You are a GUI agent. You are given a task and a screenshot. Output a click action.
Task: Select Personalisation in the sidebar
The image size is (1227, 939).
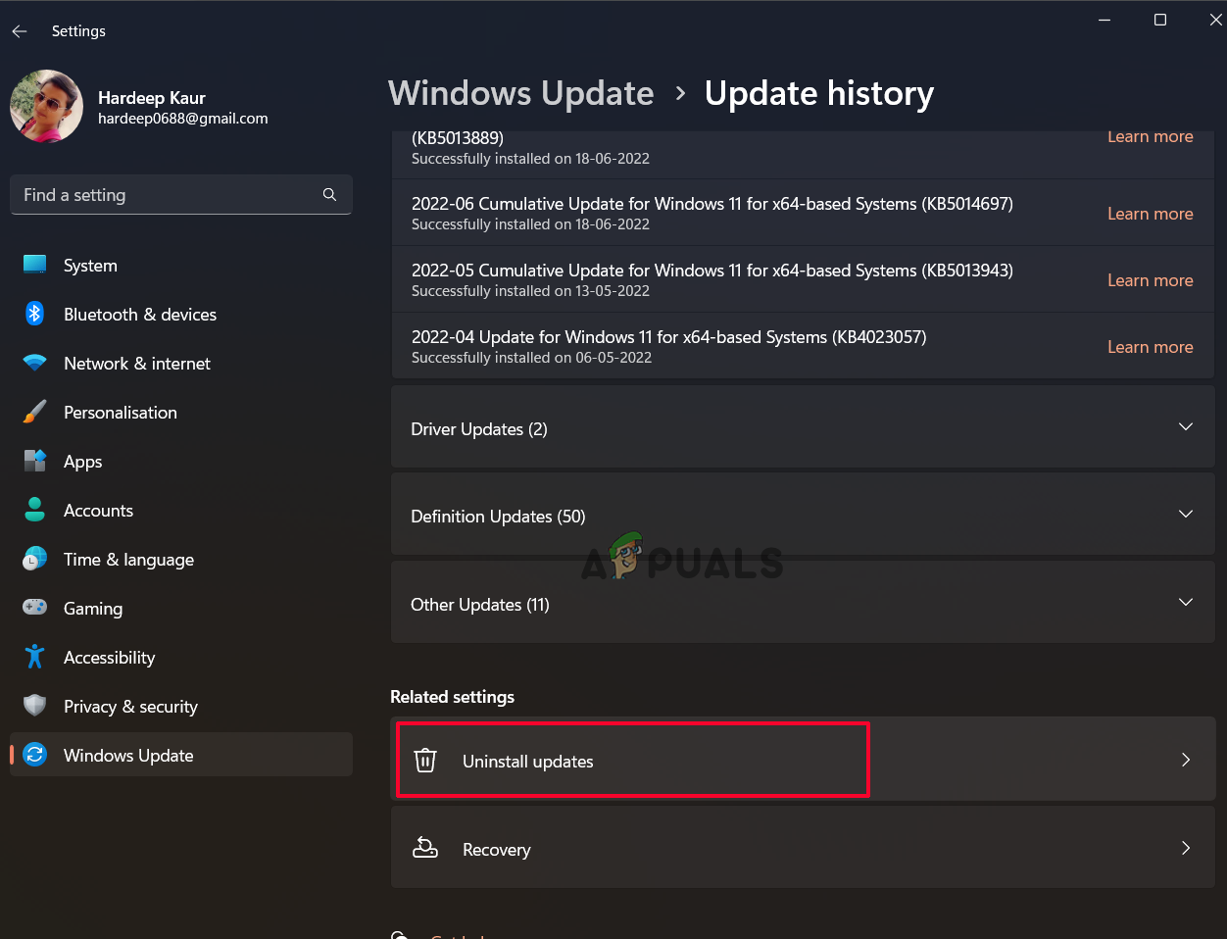pos(181,412)
